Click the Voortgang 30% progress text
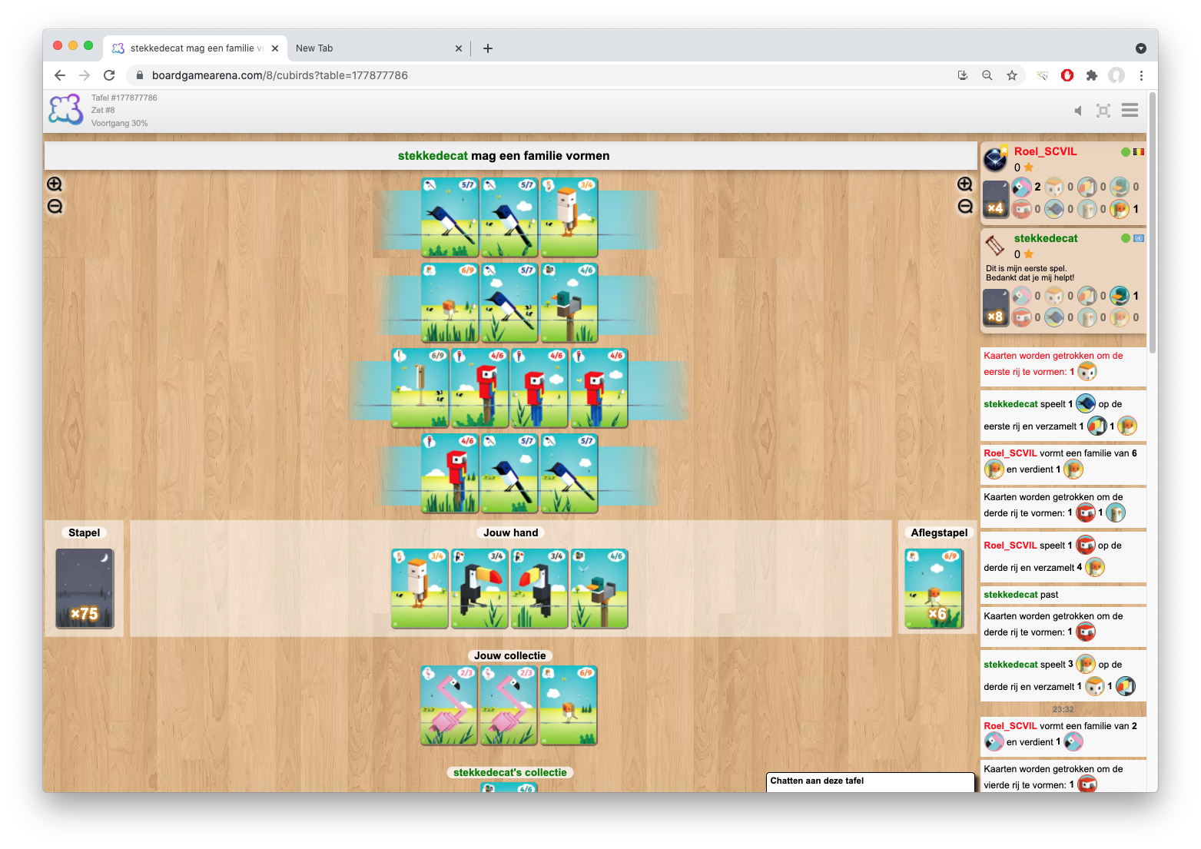Viewport: 1201px width, 849px height. pyautogui.click(x=120, y=123)
